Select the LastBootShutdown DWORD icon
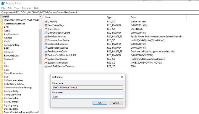Viewport: 199px width, 114px height. click(46, 44)
